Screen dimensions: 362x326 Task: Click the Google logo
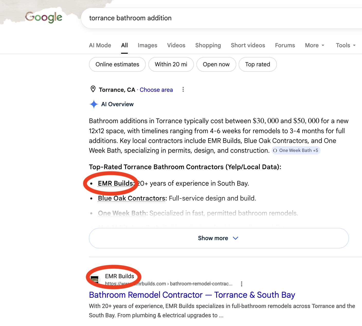(x=44, y=17)
